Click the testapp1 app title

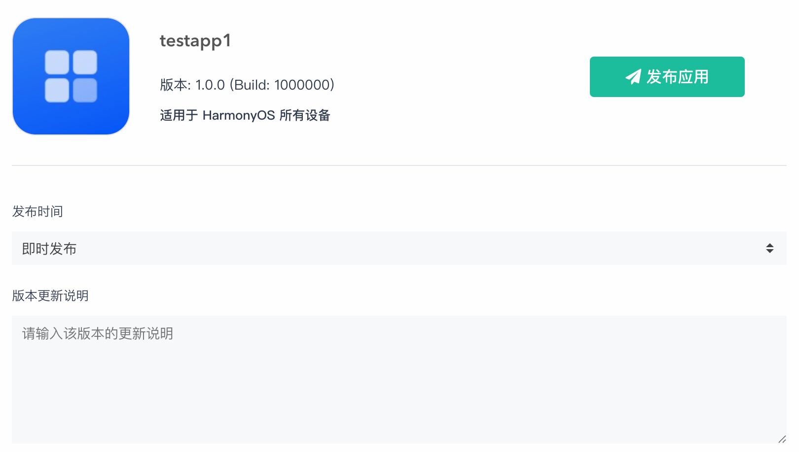pyautogui.click(x=195, y=41)
